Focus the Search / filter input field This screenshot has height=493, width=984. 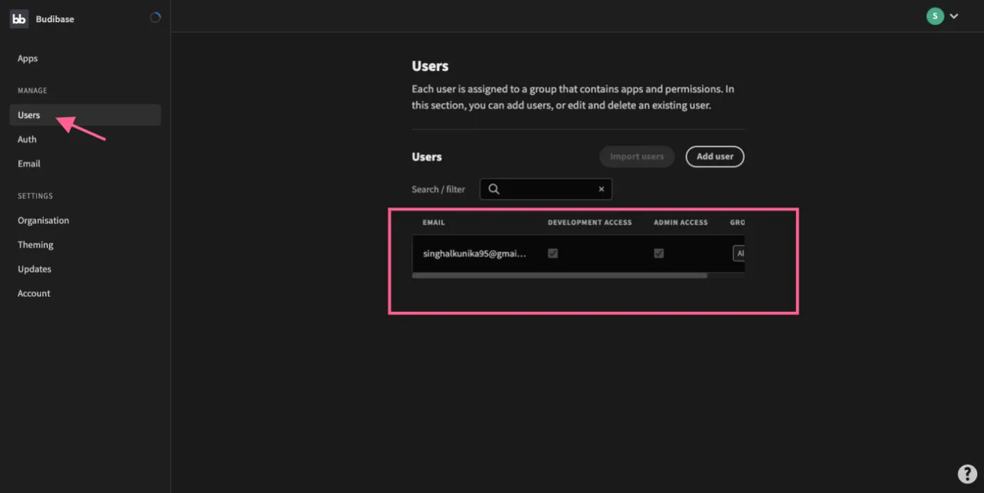(546, 189)
